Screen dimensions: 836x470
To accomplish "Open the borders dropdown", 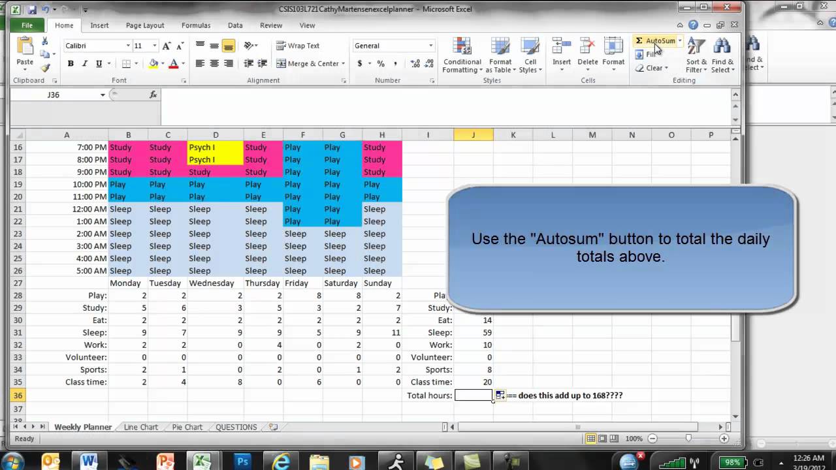I will click(x=136, y=63).
